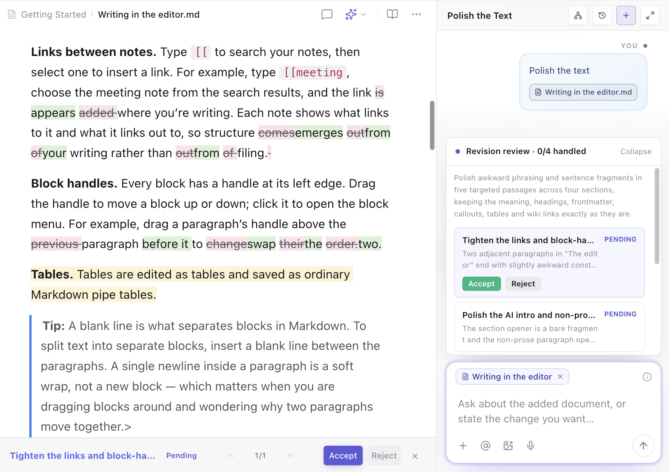
Task: Accept the change in the bottom review bar
Action: click(x=343, y=455)
